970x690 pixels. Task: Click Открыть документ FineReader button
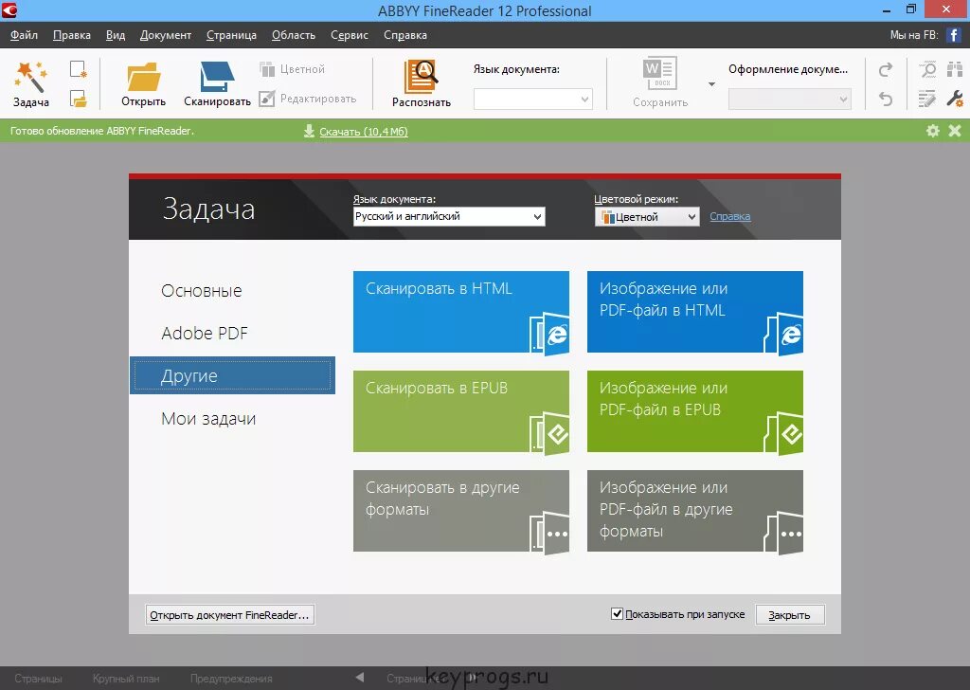pyautogui.click(x=229, y=614)
